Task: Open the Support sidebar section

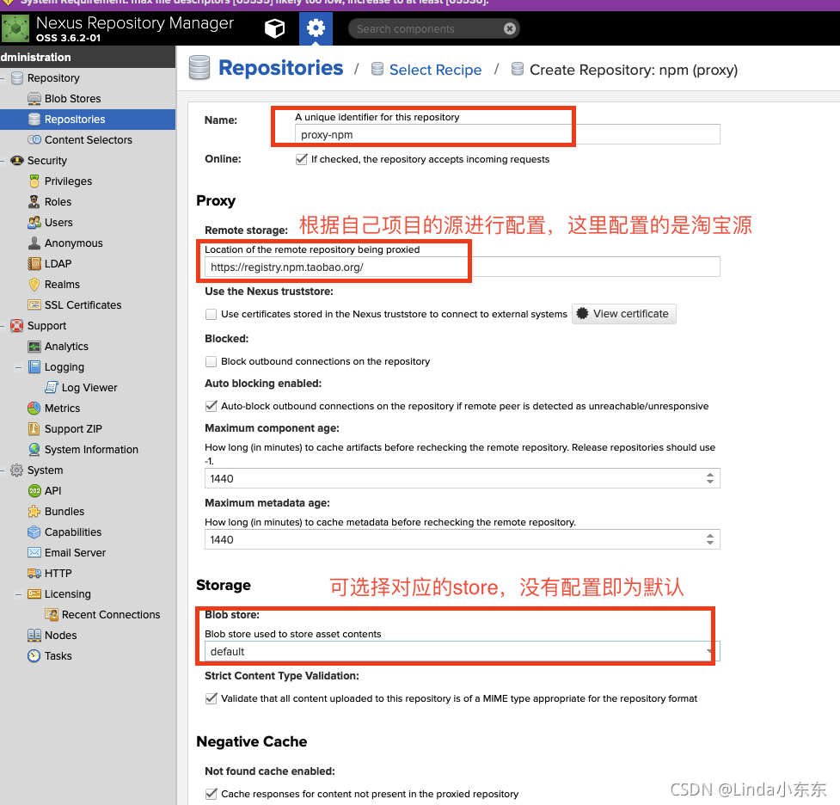Action: pos(46,326)
